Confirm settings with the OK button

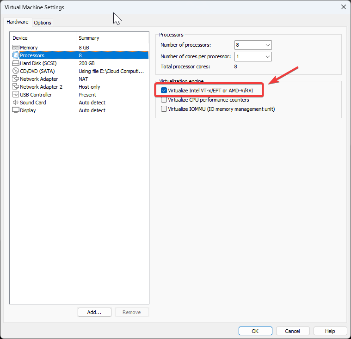click(255, 331)
